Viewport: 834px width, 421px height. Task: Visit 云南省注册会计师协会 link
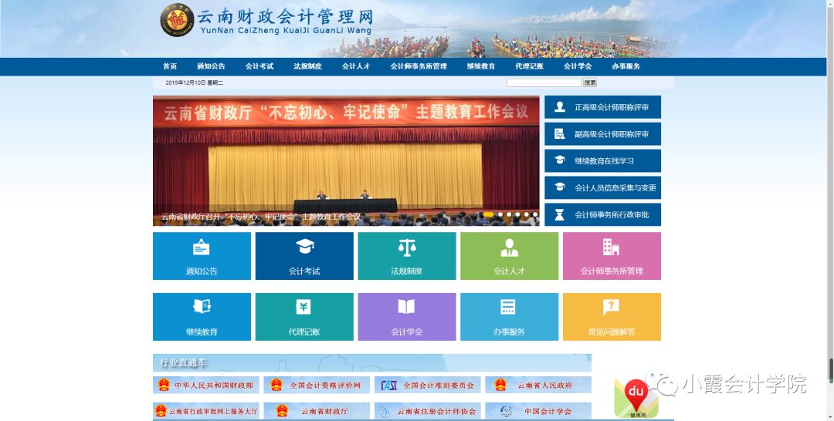[x=427, y=411]
